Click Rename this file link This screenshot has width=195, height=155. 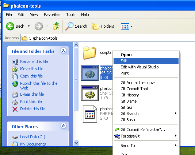(x=34, y=61)
